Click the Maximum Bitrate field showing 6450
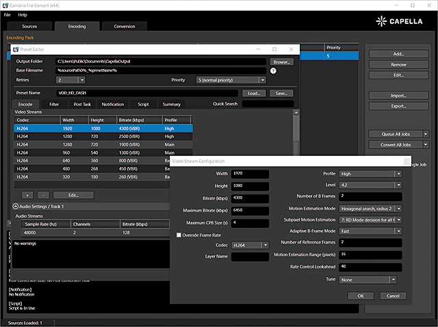 [x=250, y=211]
